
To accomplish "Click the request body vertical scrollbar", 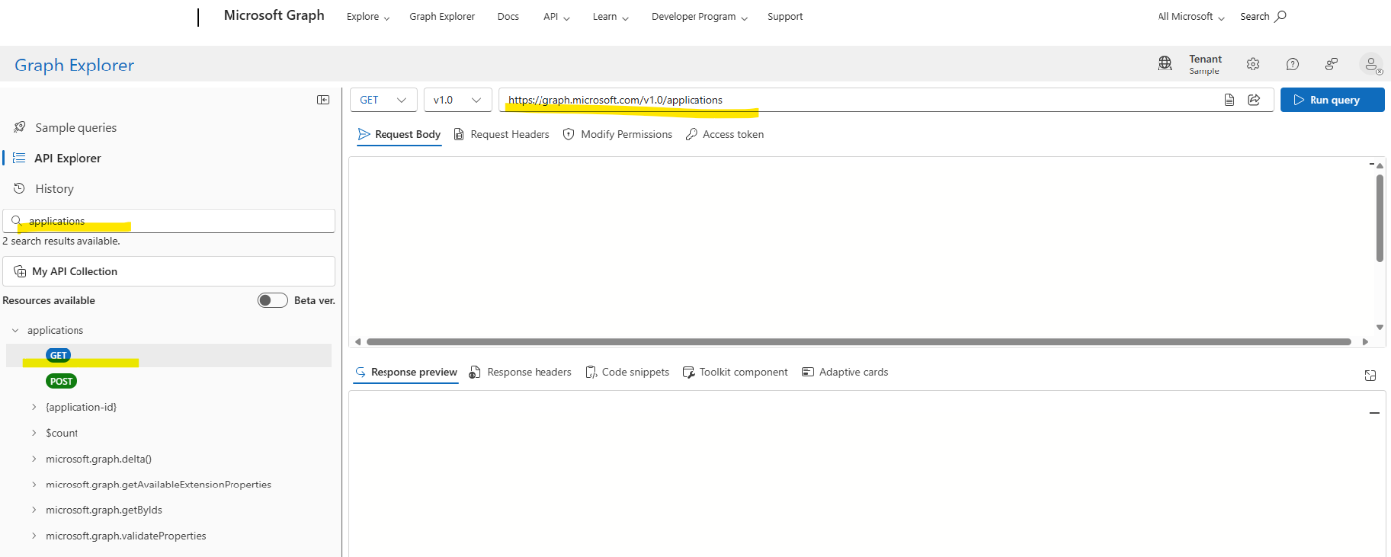I will (1379, 218).
